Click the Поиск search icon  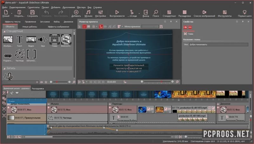tap(156, 12)
